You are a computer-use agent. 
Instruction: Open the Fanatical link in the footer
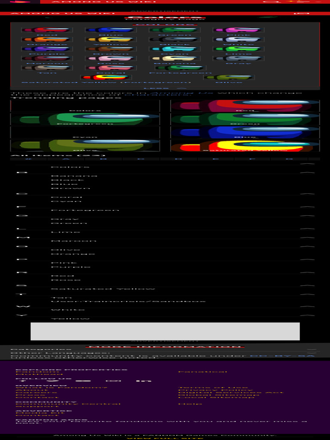click(203, 372)
